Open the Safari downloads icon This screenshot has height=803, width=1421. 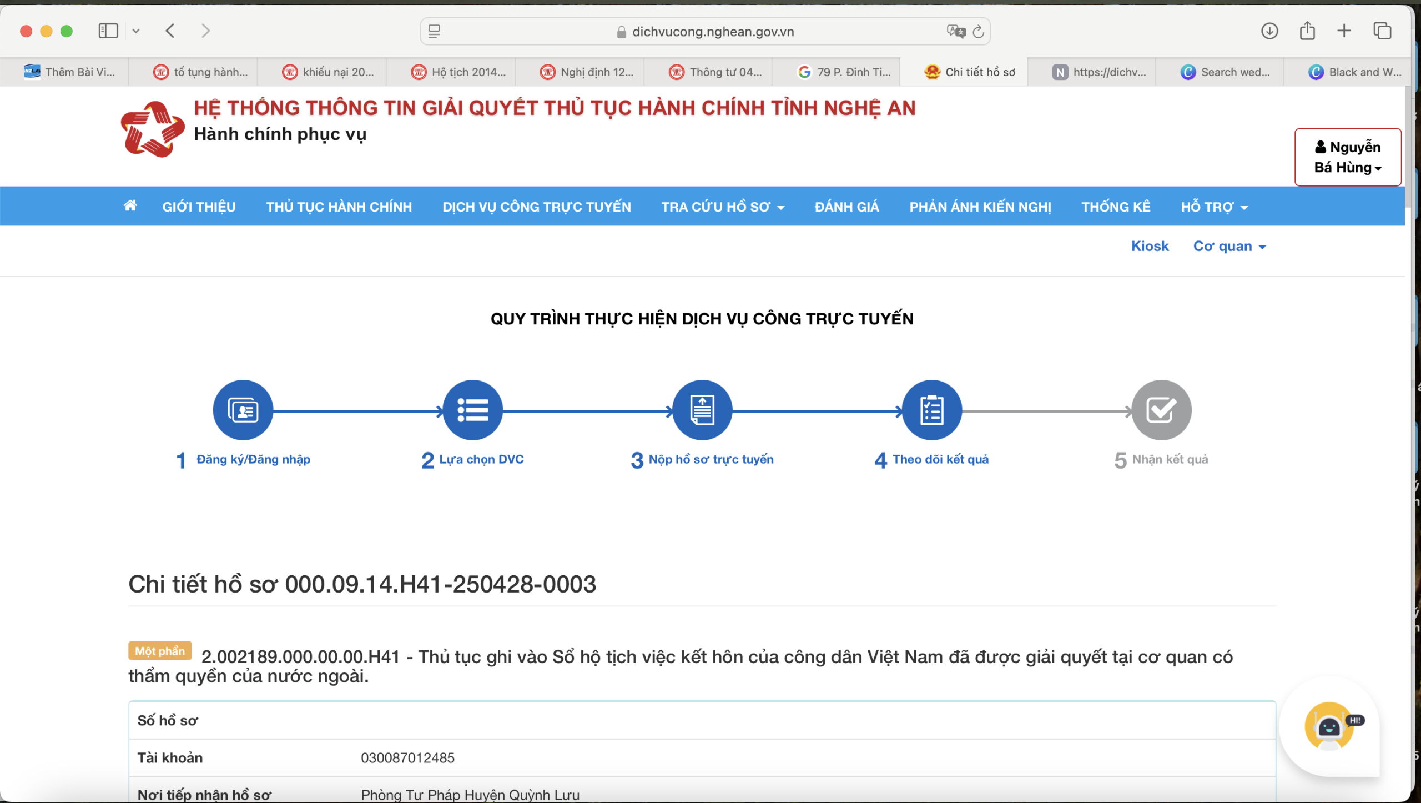[1269, 31]
